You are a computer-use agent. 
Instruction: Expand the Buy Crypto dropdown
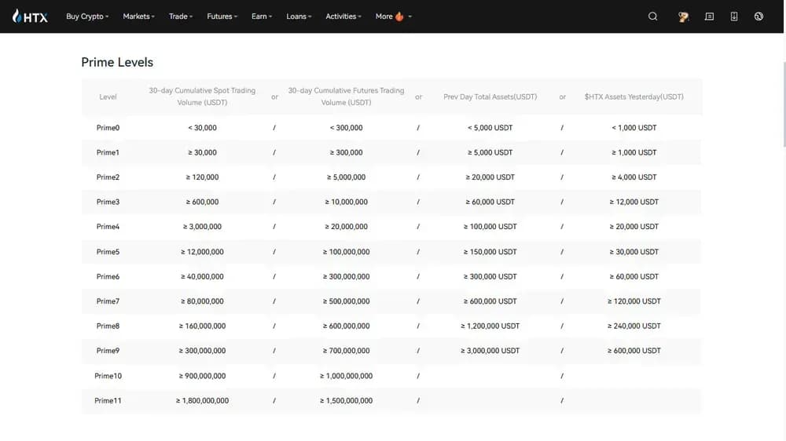[x=87, y=16]
